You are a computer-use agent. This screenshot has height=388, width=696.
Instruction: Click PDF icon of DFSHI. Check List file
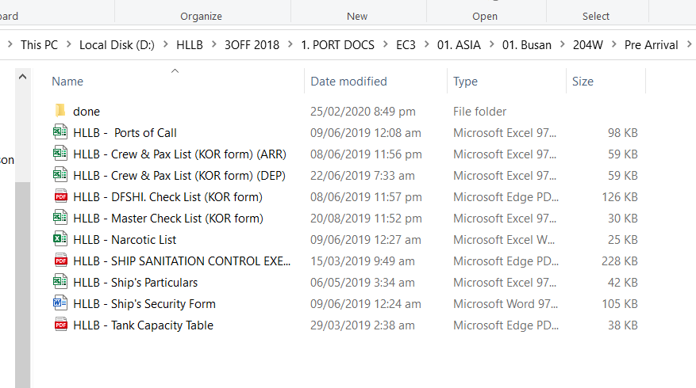pyautogui.click(x=60, y=196)
